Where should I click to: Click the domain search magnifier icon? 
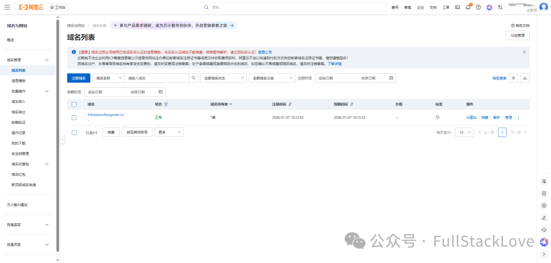(194, 78)
